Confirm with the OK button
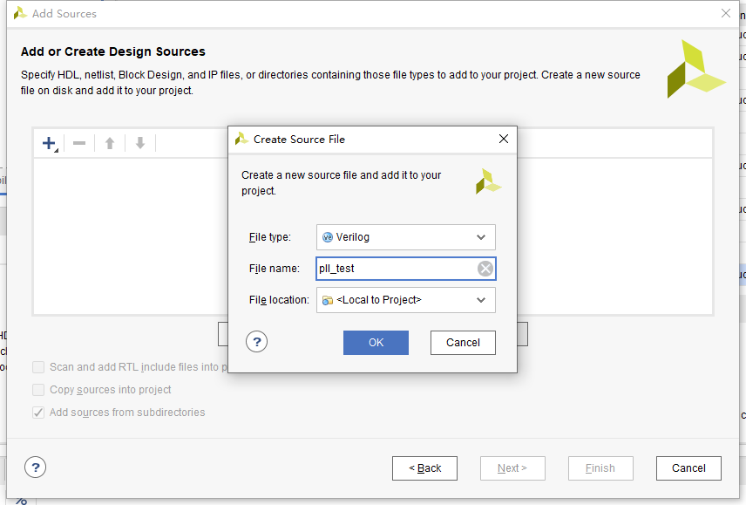 376,343
